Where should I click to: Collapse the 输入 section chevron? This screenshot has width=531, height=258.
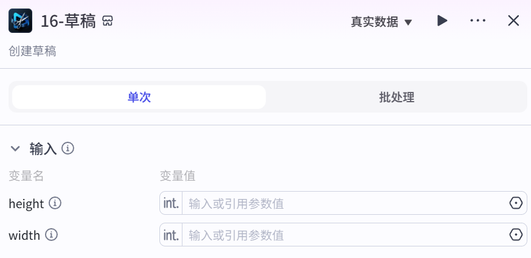click(15, 148)
